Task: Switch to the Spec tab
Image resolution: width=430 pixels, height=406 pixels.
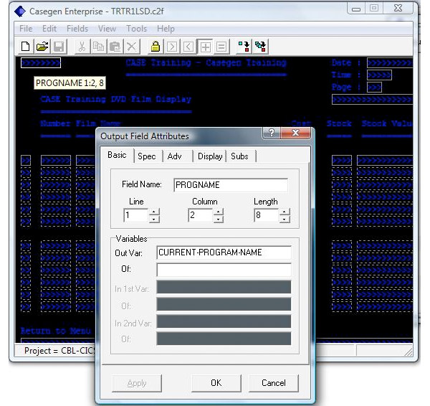Action: pos(146,156)
